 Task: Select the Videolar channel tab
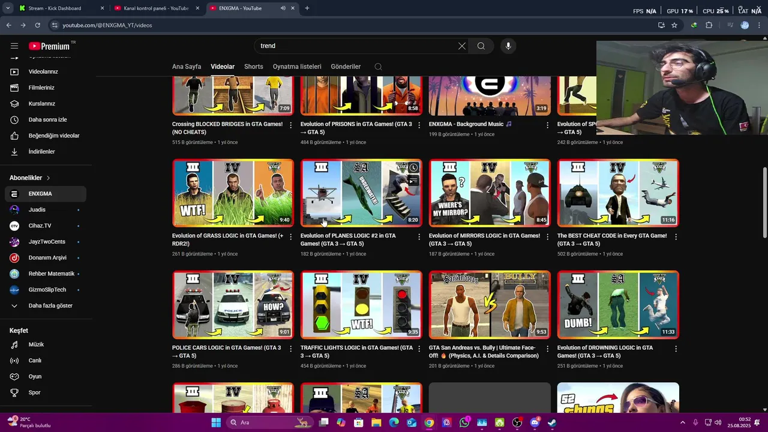pos(223,67)
